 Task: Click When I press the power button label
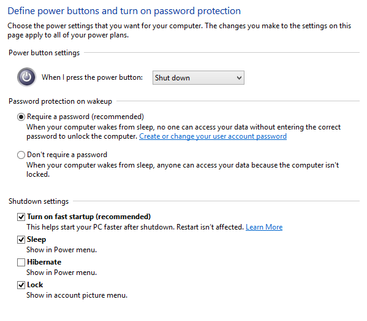92,77
